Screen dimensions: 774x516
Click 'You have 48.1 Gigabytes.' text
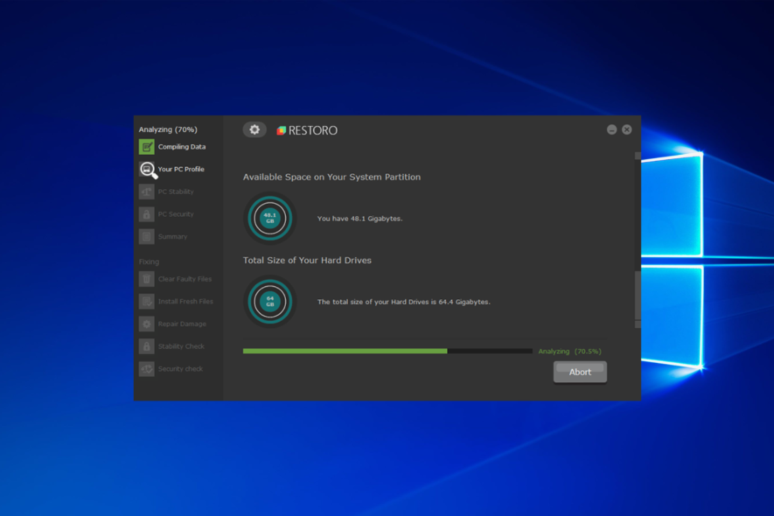360,218
